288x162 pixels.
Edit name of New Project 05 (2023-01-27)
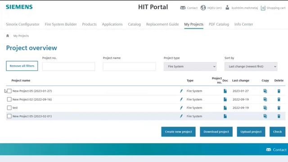click(181, 91)
